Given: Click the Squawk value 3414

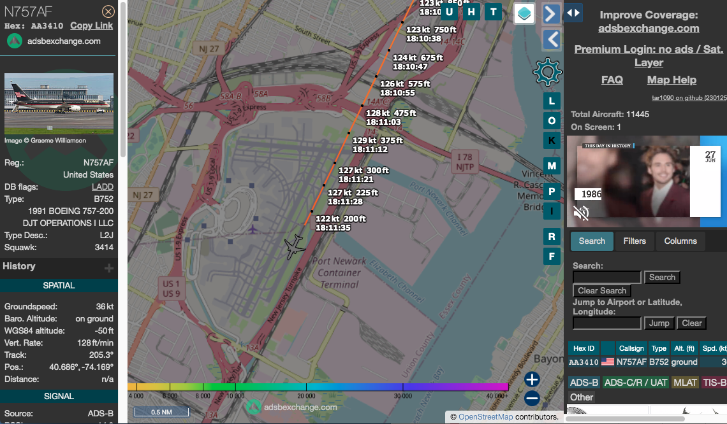Looking at the screenshot, I should pyautogui.click(x=104, y=247).
